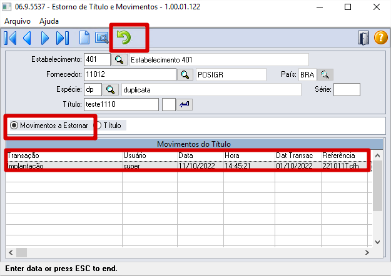Viewport: 391px width, 276px height.
Task: Click the duplicata description field
Action: click(211, 89)
